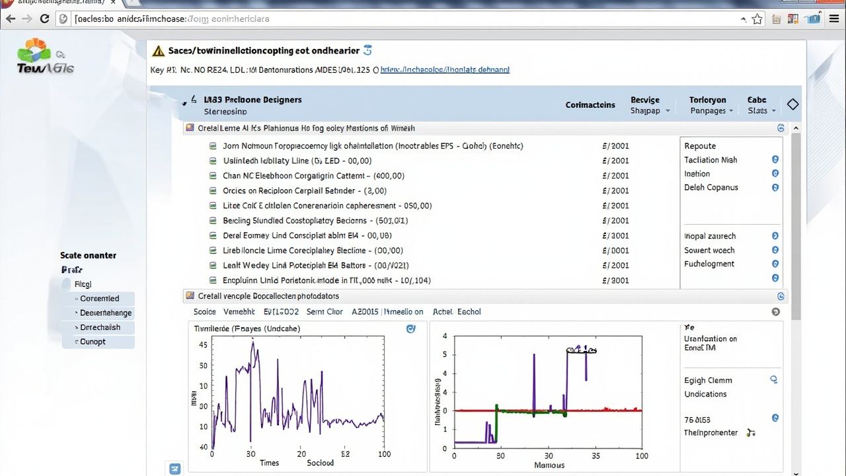Go back using the browser back arrow

tap(11, 19)
